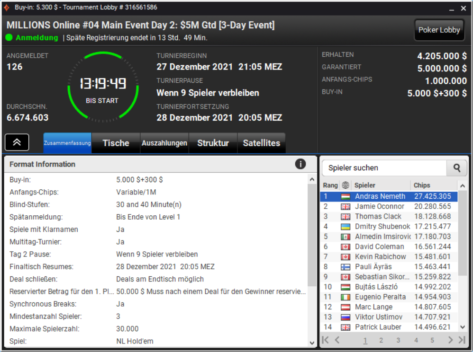Click the partypoker diamond logo icon
The width and height of the screenshot is (473, 352).
click(x=6, y=7)
